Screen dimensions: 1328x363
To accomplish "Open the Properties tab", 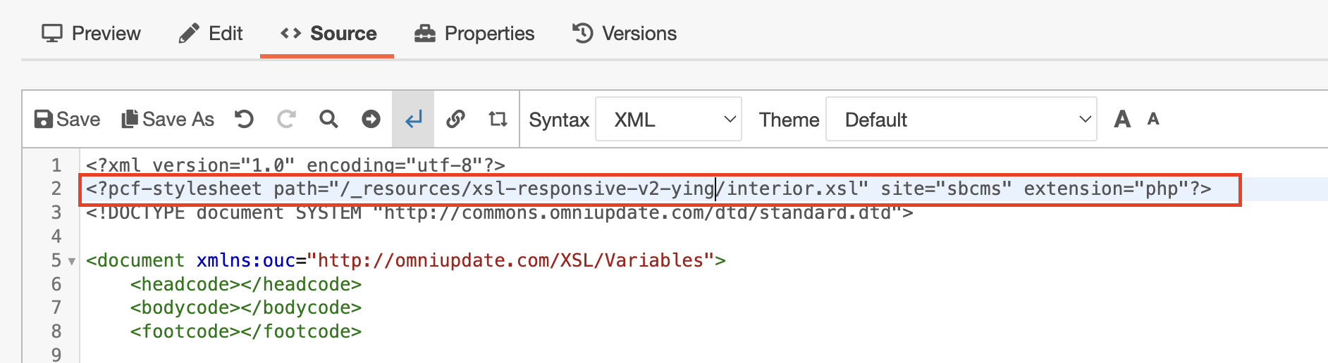I will point(474,33).
